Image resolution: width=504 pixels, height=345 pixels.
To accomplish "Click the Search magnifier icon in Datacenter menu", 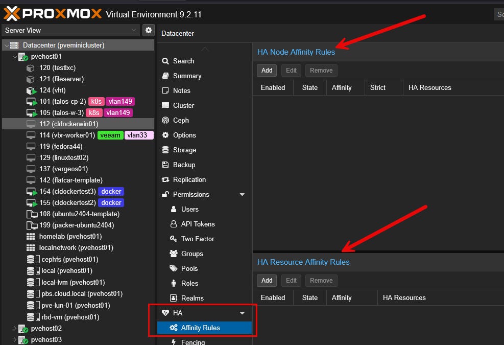I will point(165,61).
